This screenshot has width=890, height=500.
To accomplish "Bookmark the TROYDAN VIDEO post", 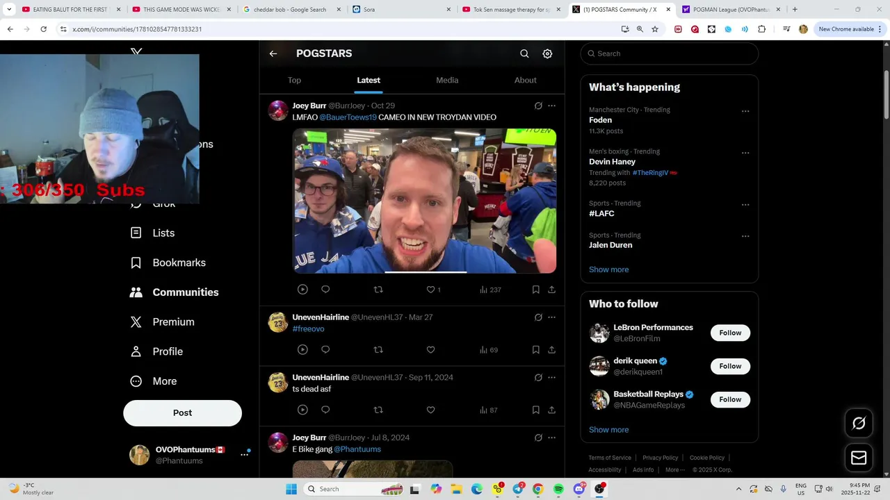I will tap(535, 290).
